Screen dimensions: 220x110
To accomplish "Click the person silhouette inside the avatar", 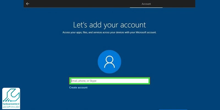I will 109,62.
